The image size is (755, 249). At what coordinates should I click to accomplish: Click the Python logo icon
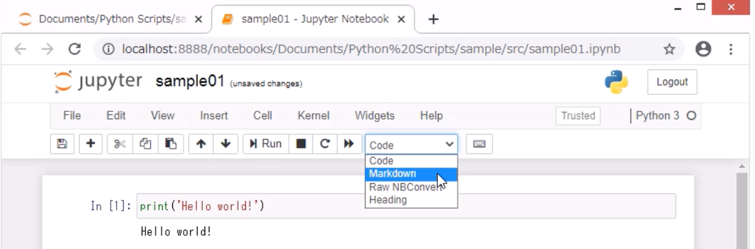617,82
